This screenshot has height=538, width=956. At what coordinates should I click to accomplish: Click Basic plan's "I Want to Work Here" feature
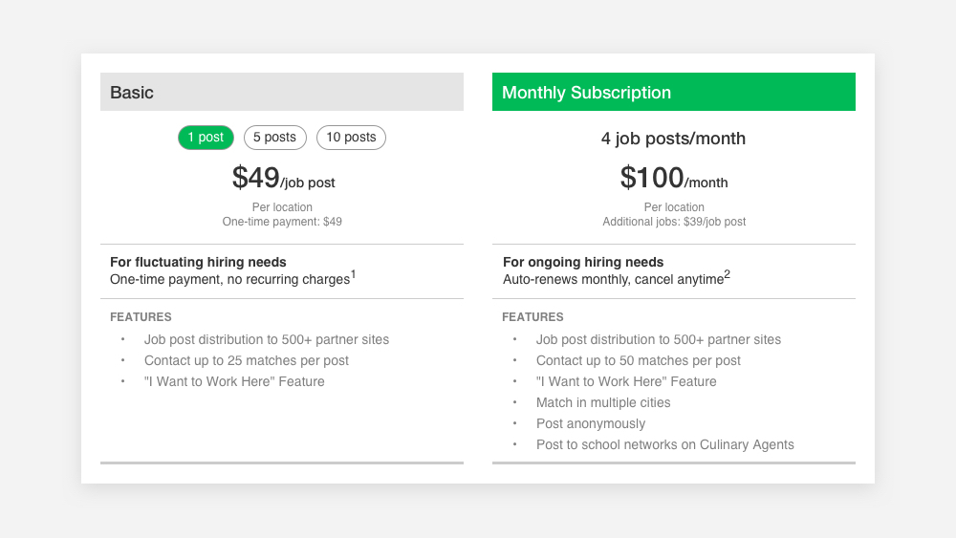click(x=234, y=381)
